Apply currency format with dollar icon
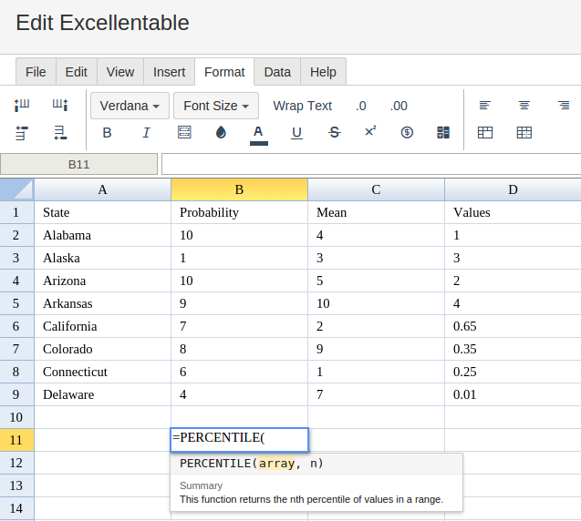 (x=407, y=133)
